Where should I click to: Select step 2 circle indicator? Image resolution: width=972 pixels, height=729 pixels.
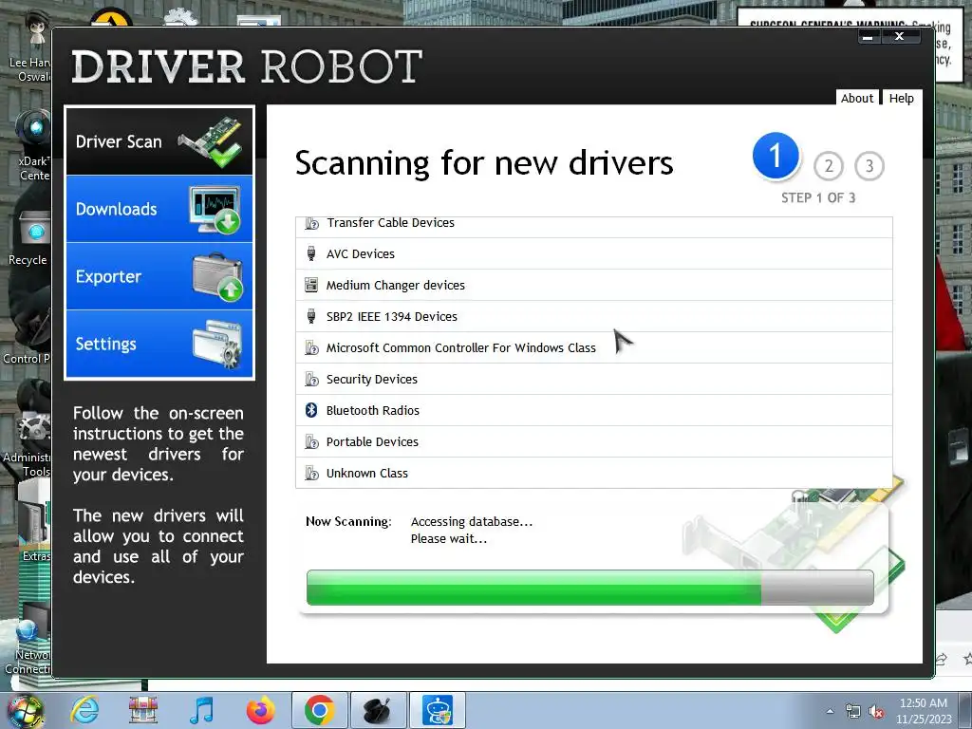click(x=828, y=166)
